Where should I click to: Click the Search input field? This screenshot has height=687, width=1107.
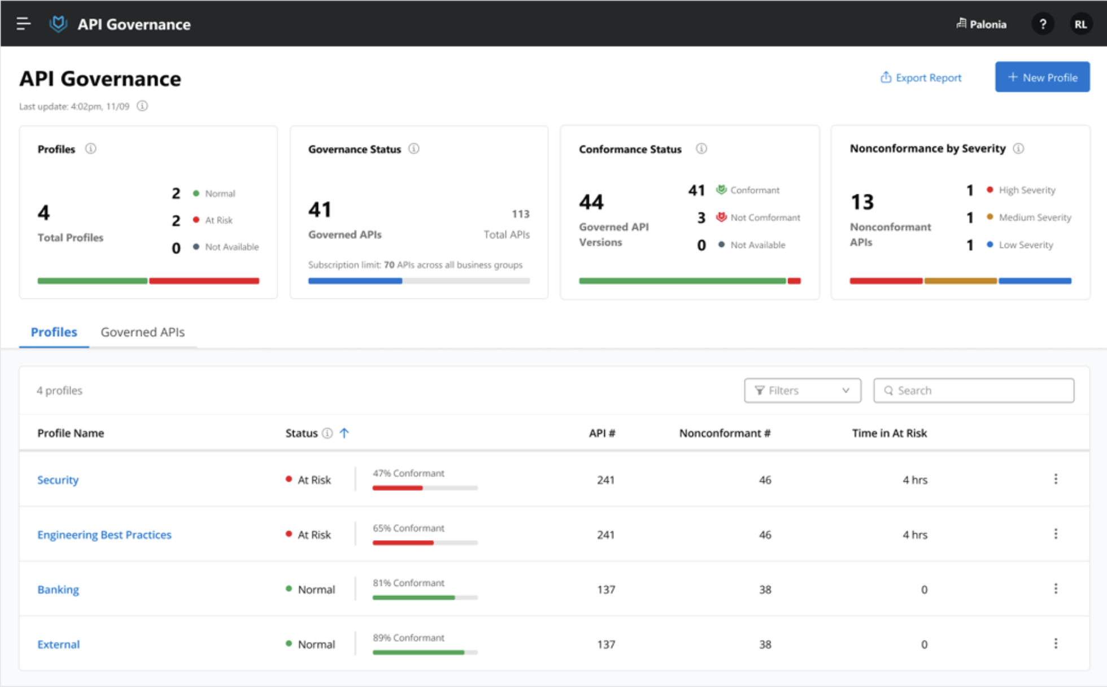coord(973,390)
